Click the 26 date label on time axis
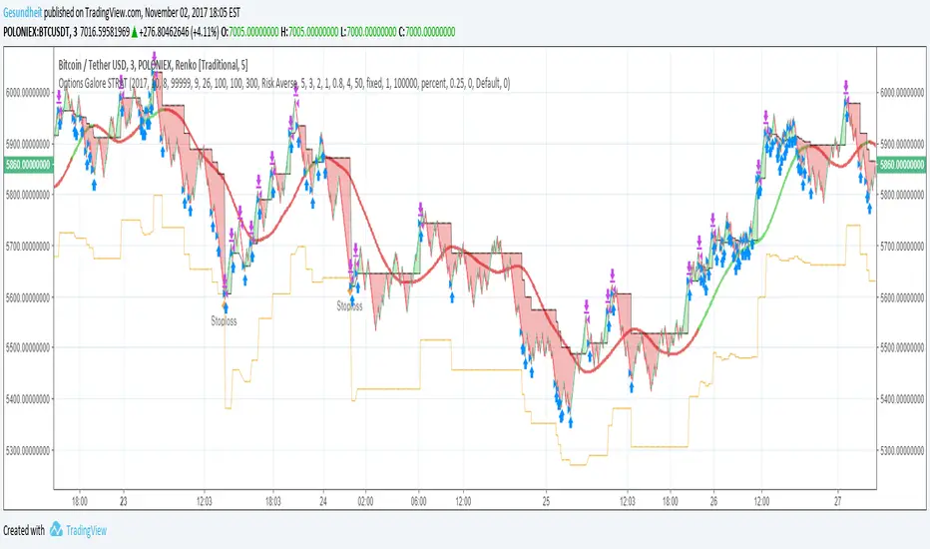 pyautogui.click(x=713, y=501)
